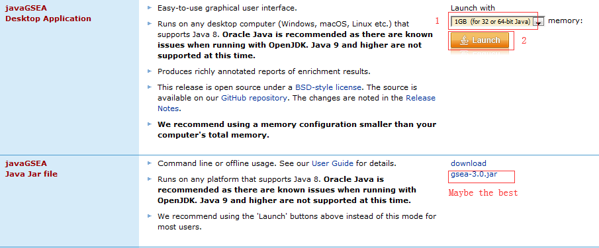Click the bullet arrow beside 'Produces richly annotated reports'
This screenshot has width=599, height=248.
(150, 71)
